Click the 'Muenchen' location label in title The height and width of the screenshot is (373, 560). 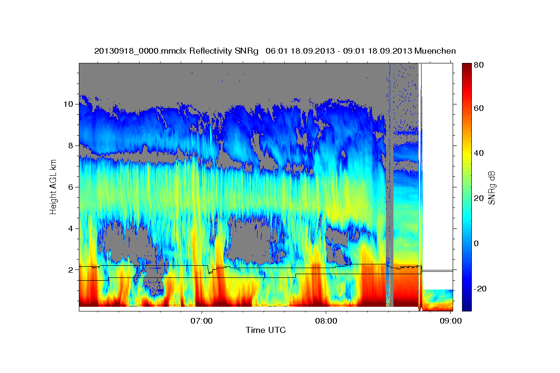[x=434, y=51]
